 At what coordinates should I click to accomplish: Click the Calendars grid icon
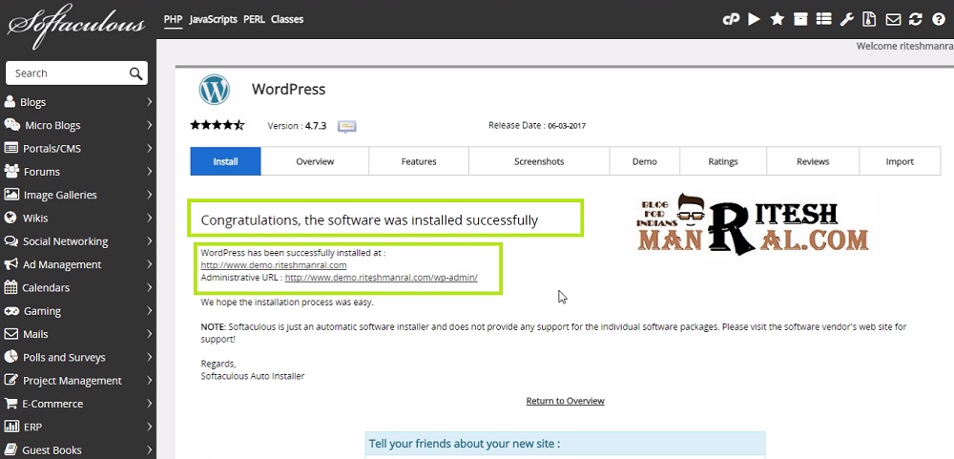pyautogui.click(x=10, y=286)
